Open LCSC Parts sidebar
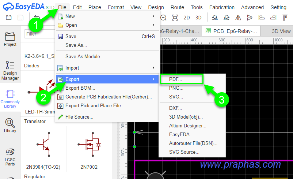 click(10, 157)
